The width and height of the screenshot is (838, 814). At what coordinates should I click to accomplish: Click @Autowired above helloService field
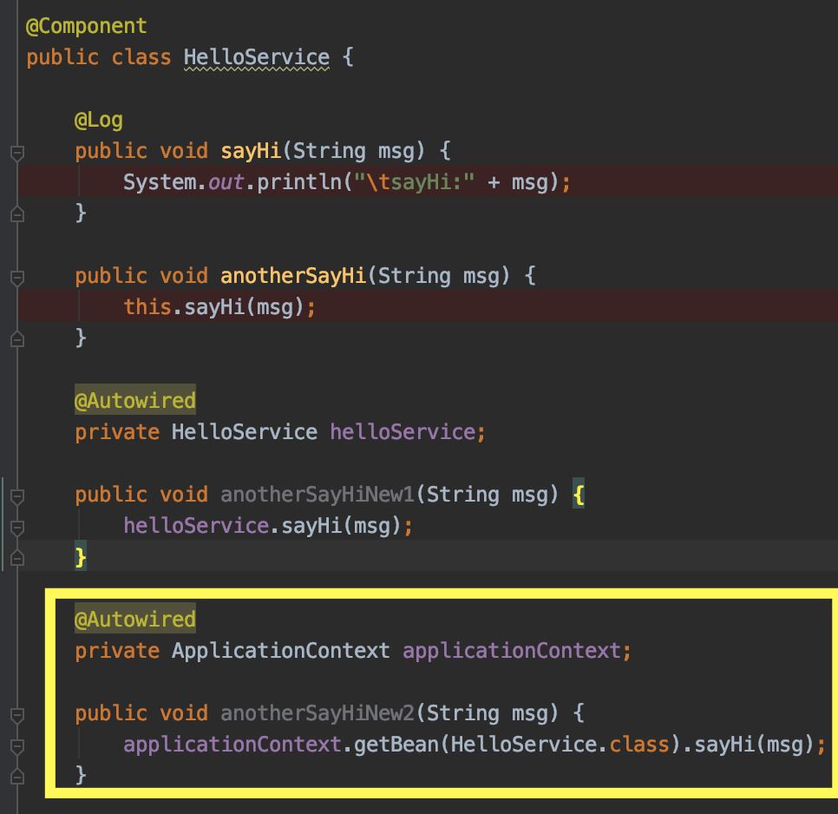click(x=135, y=400)
